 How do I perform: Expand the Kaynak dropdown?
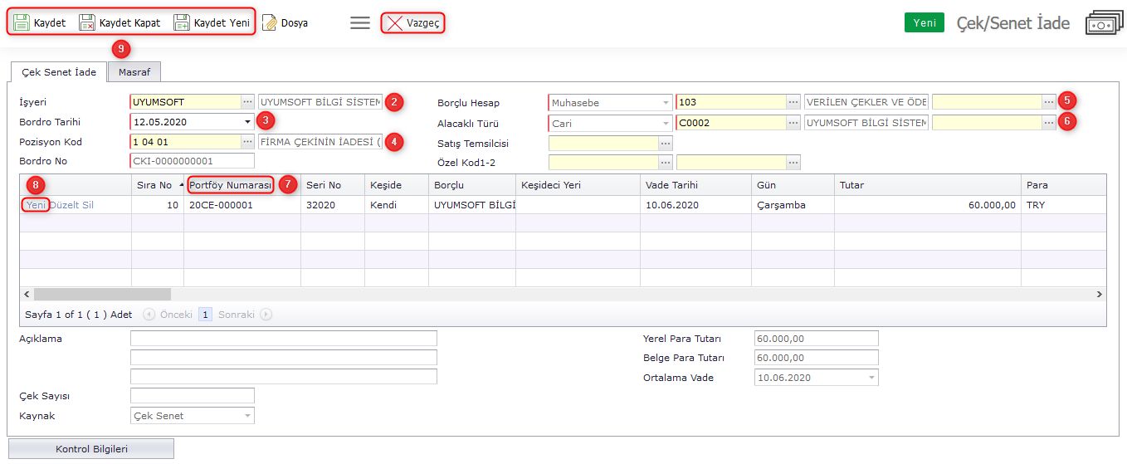247,416
